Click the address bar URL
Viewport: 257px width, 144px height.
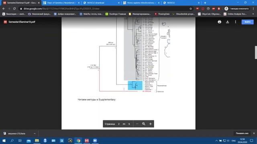click(x=61, y=9)
